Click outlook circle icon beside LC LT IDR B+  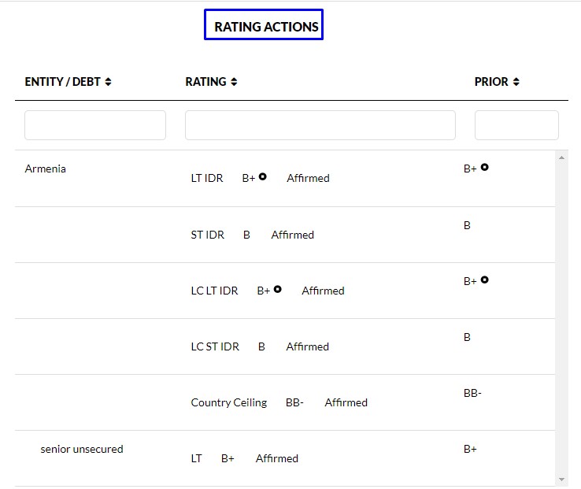click(278, 290)
